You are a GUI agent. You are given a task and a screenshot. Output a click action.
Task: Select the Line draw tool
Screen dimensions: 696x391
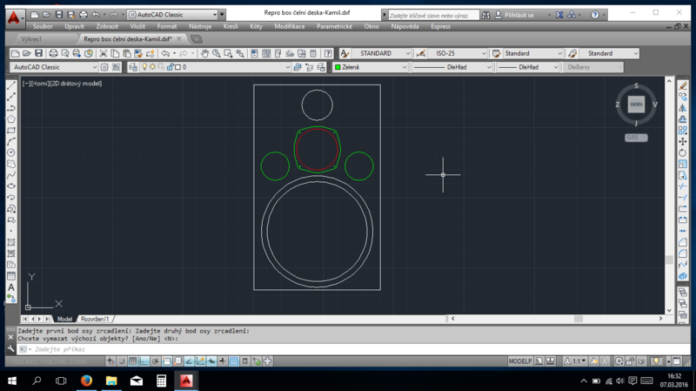pos(11,85)
